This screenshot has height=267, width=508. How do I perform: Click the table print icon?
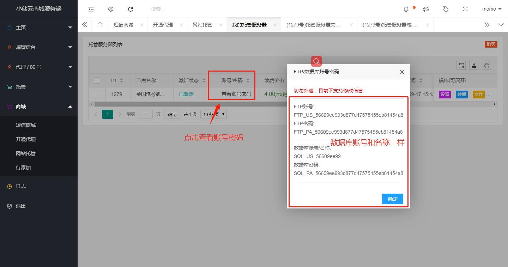487,65
